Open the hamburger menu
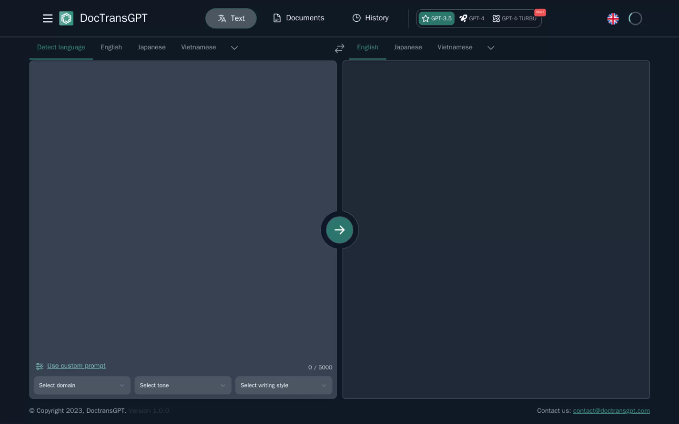679x424 pixels. click(x=47, y=18)
